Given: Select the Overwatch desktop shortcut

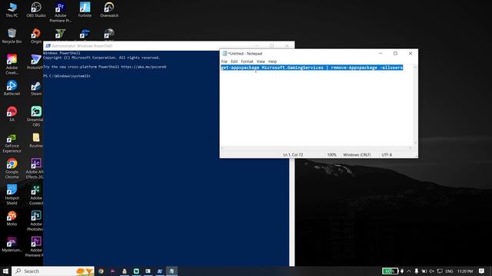Looking at the screenshot, I should coord(109,10).
